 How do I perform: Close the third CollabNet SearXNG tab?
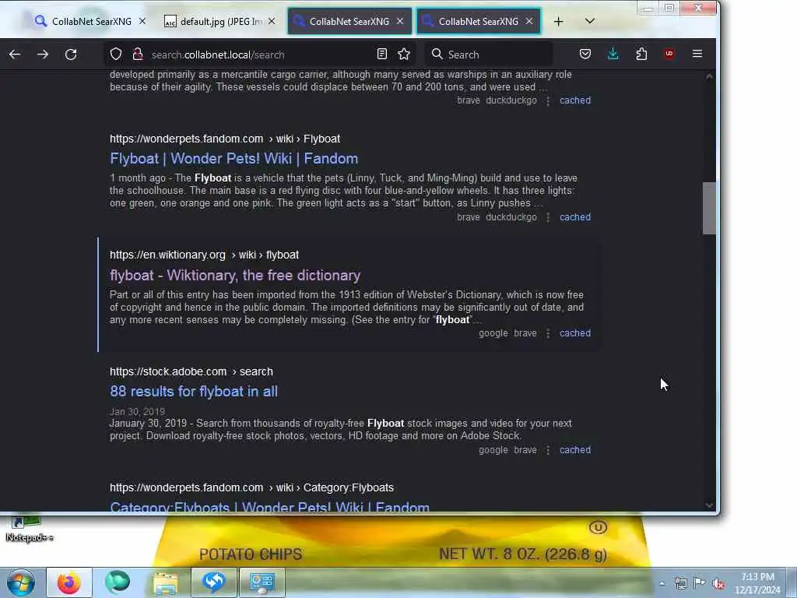pos(400,21)
